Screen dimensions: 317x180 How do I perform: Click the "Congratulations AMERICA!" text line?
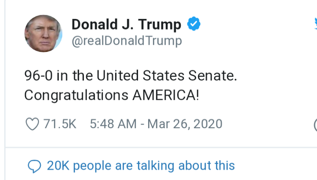tap(111, 95)
